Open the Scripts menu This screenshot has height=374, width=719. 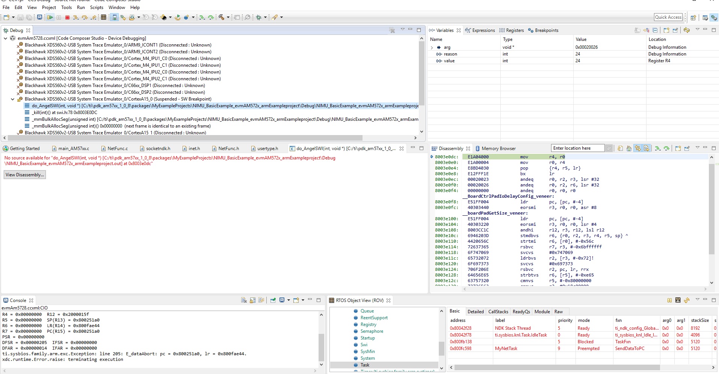pos(97,8)
